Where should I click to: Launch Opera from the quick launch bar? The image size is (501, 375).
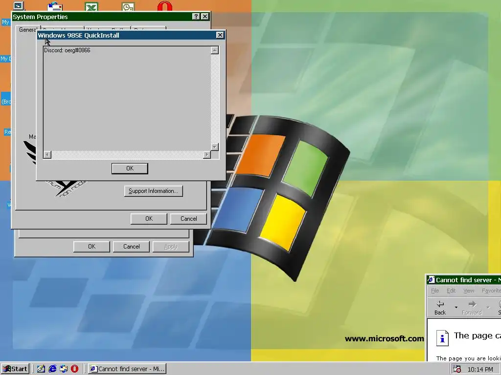point(74,369)
